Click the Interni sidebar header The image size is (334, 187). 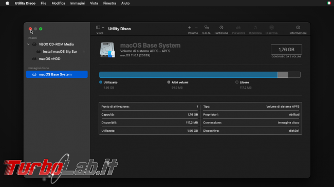click(x=32, y=38)
